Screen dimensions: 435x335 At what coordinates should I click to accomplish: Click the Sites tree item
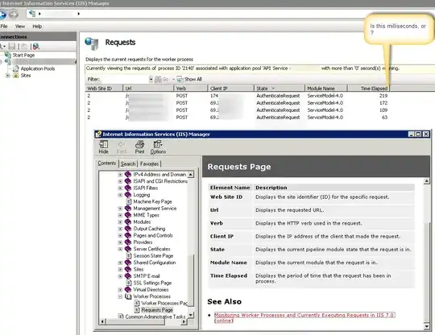tap(26, 76)
